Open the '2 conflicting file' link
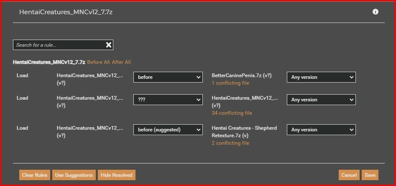396x186 pixels. click(230, 143)
